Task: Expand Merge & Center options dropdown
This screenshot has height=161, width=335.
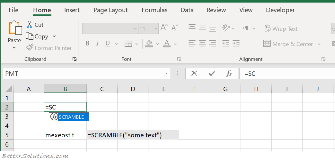Action: (x=319, y=44)
